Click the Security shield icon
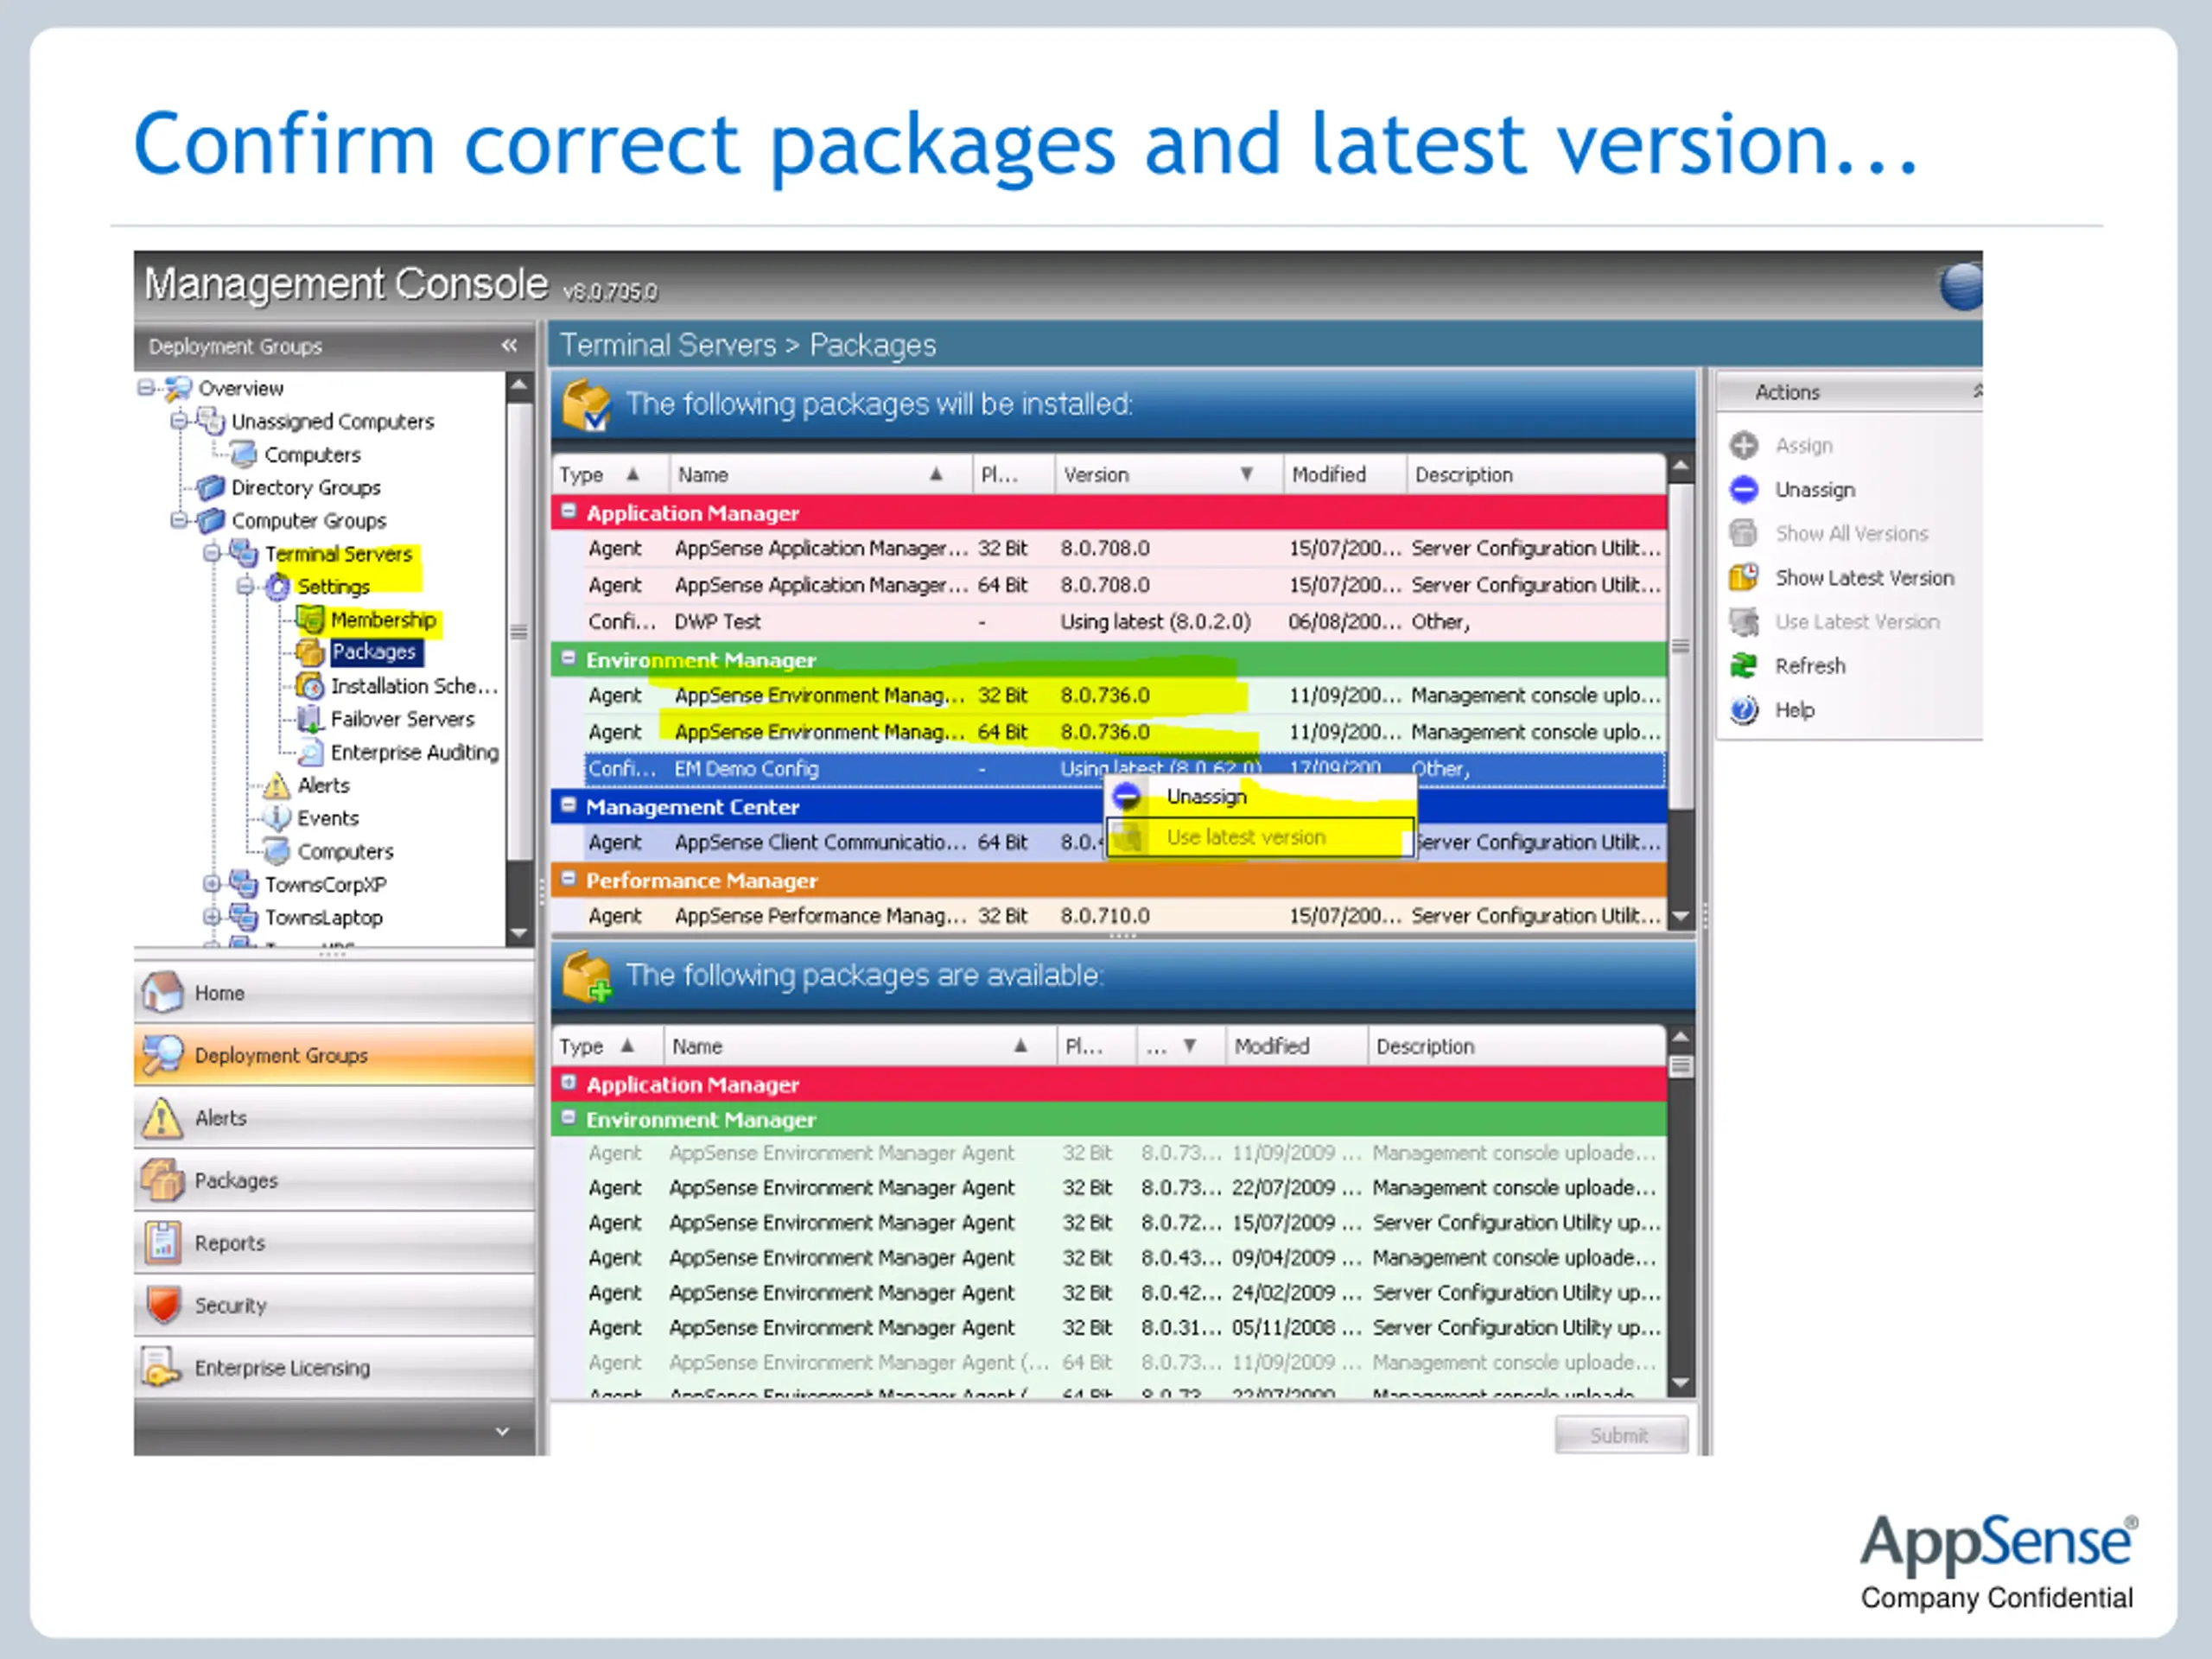Screen dimensions: 2212x1659 pos(163,1304)
